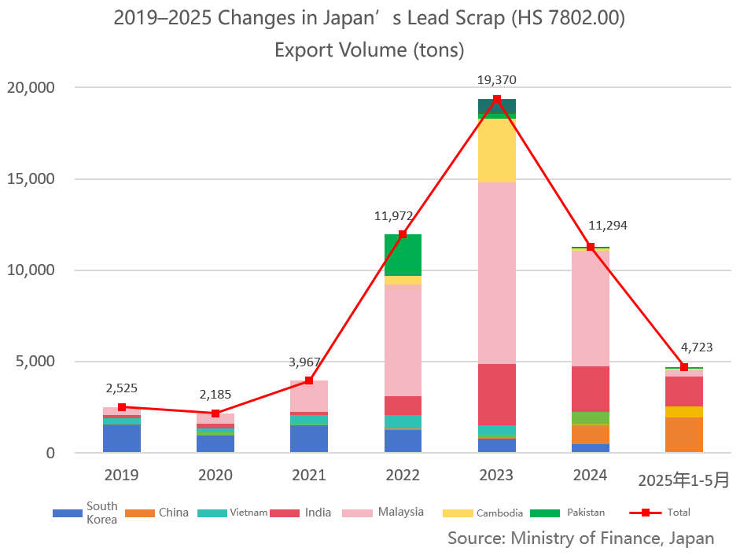
Task: Click the blue South Korea segment in 2021 bar
Action: 309,439
